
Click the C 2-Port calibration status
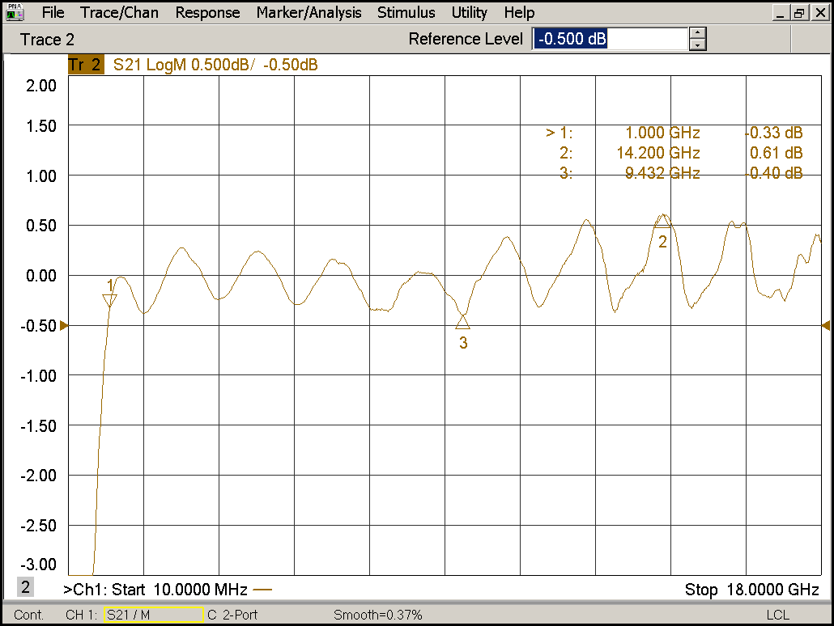tap(232, 615)
